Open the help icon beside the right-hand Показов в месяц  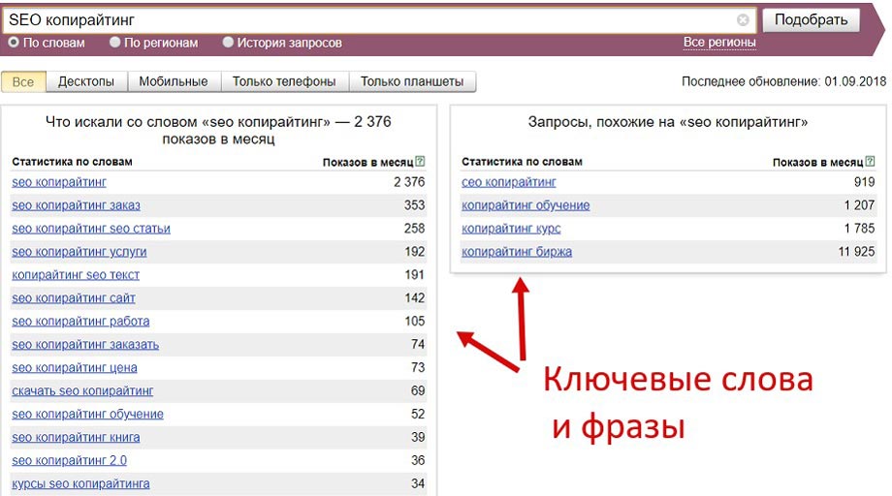[870, 162]
